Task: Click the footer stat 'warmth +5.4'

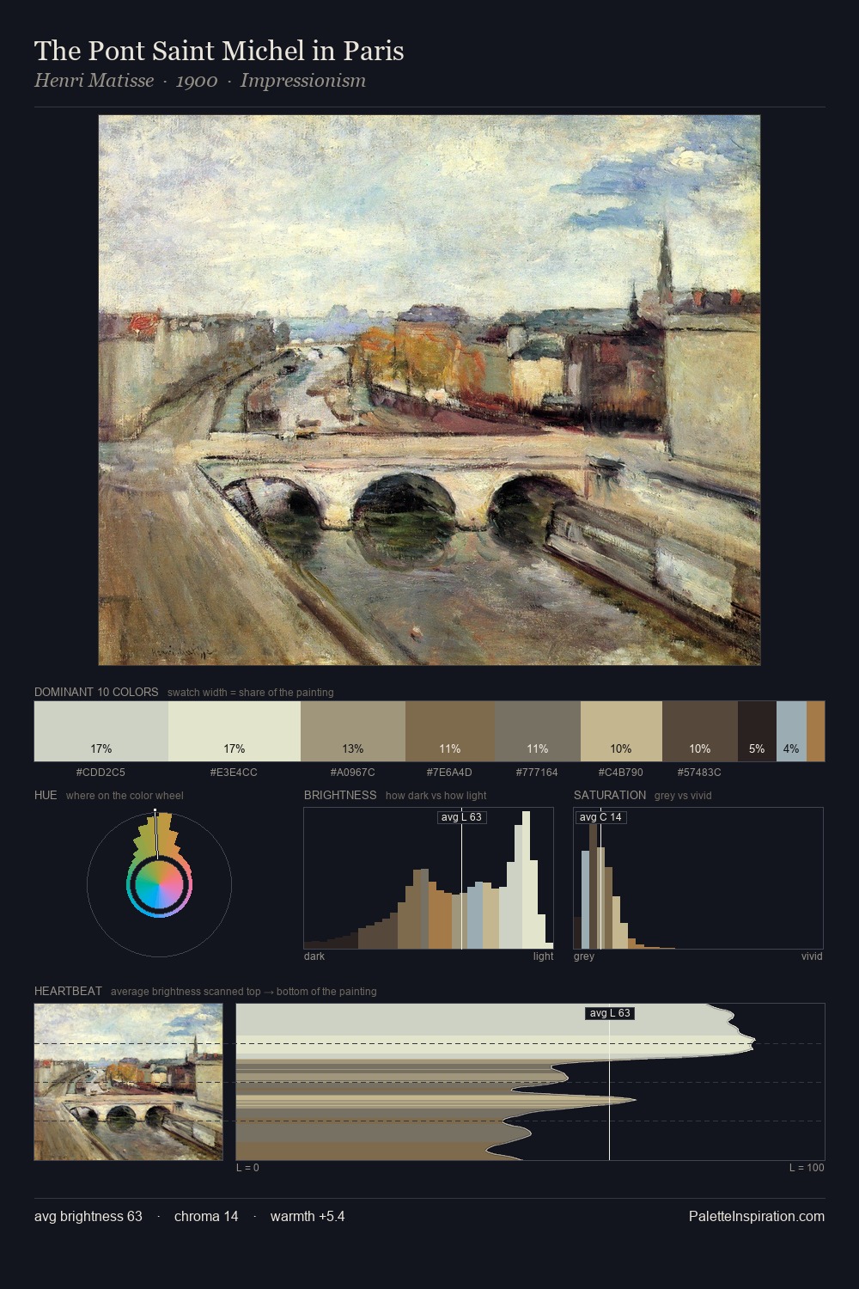Action: [308, 1217]
